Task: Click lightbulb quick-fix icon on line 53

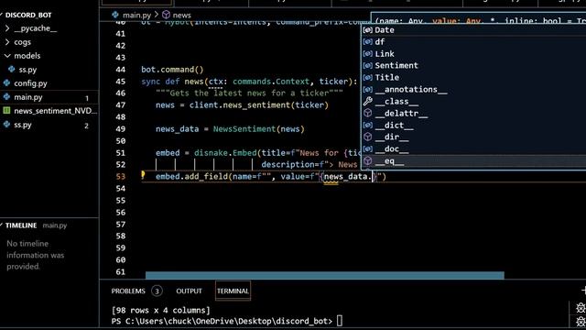Action: [143, 175]
